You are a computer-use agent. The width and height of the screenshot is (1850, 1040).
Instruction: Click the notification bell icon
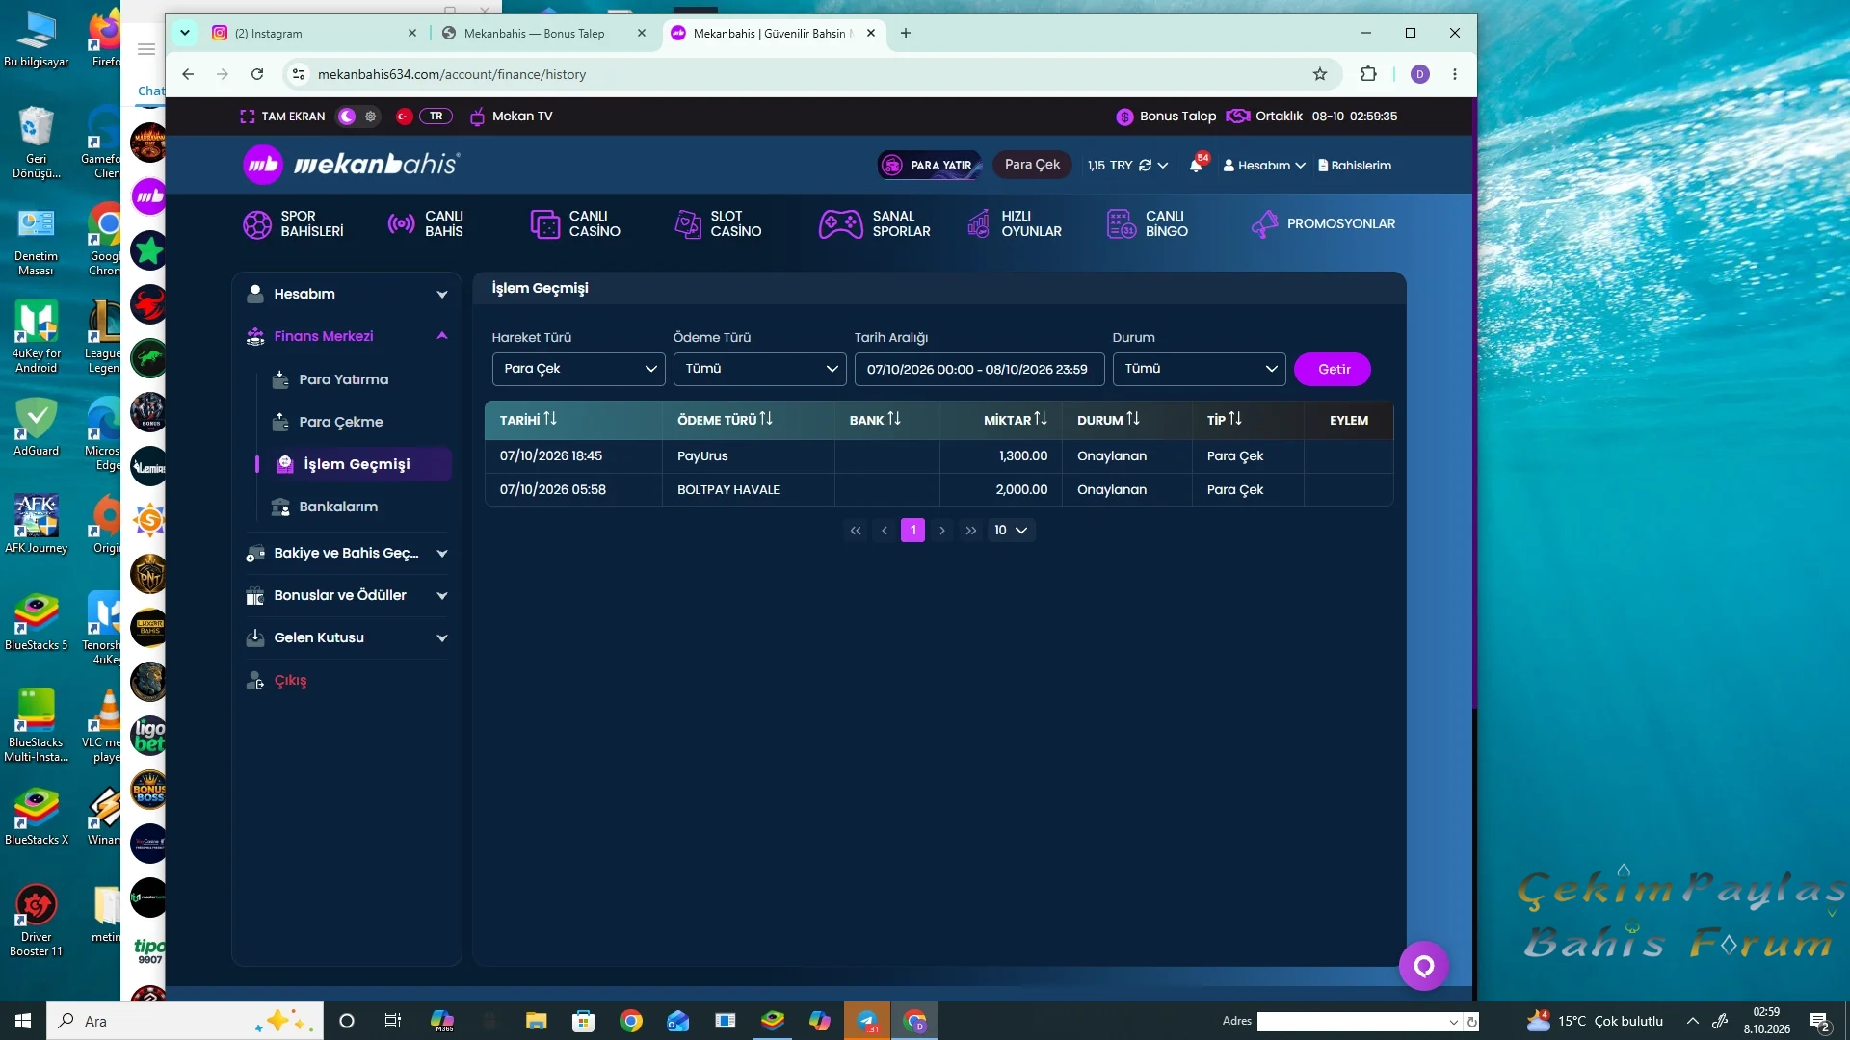[x=1196, y=166]
